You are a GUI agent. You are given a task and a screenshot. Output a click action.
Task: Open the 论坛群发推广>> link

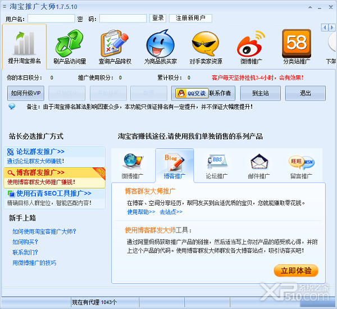pos(40,152)
